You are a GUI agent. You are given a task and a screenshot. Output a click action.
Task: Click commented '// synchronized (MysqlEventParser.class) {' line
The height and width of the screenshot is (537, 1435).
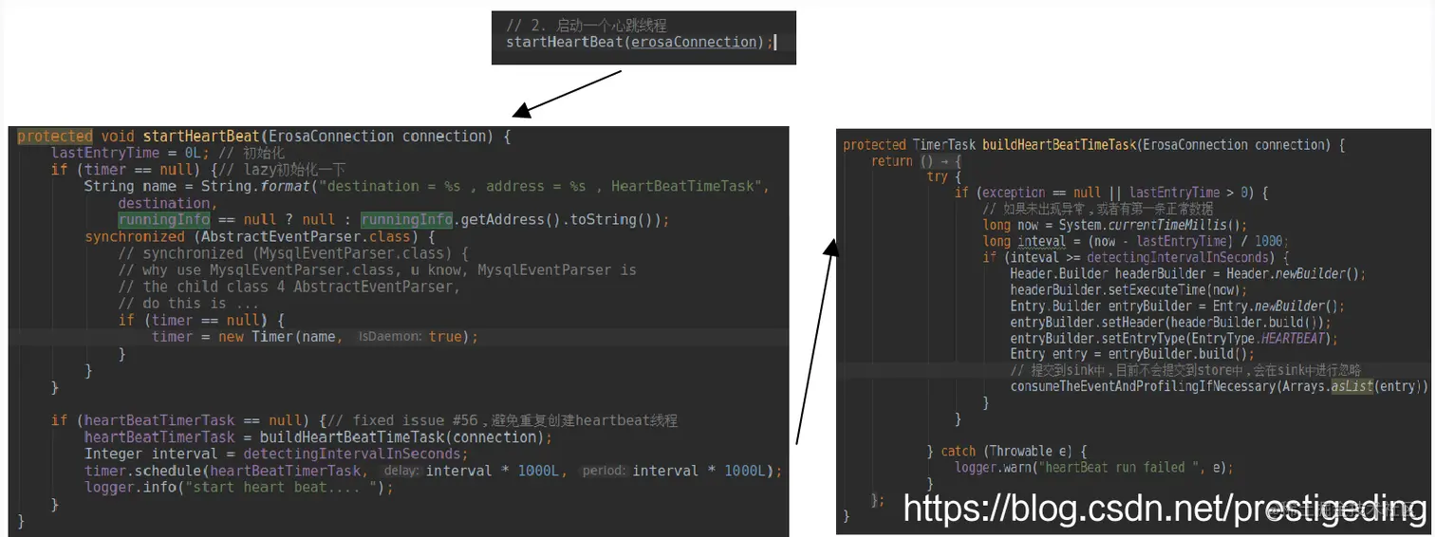(293, 253)
